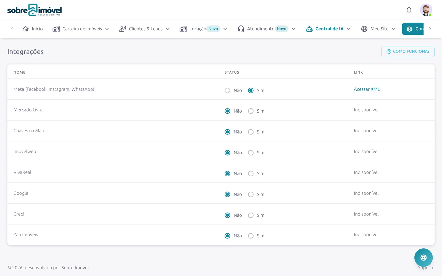Image resolution: width=442 pixels, height=276 pixels.
Task: Click the Chaves na Mão row name
Action: (29, 131)
